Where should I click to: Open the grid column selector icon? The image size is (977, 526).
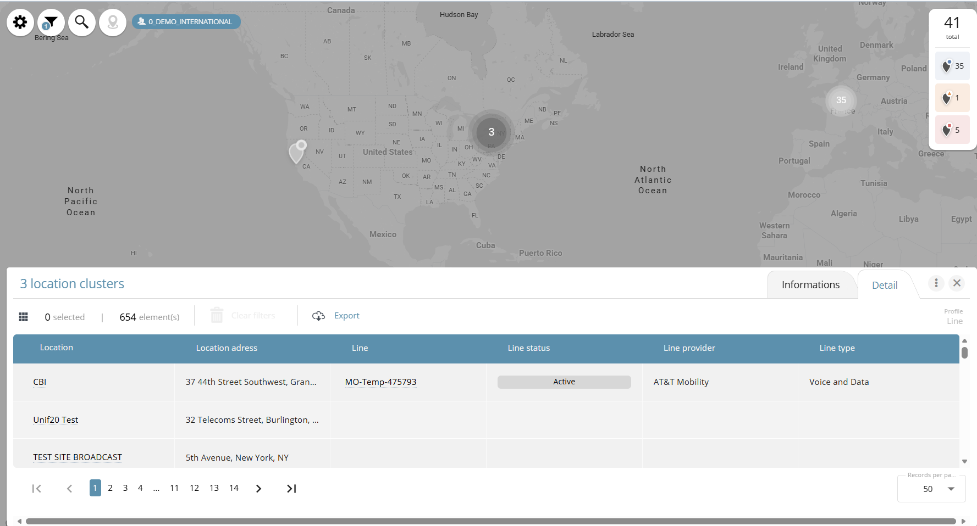click(24, 317)
